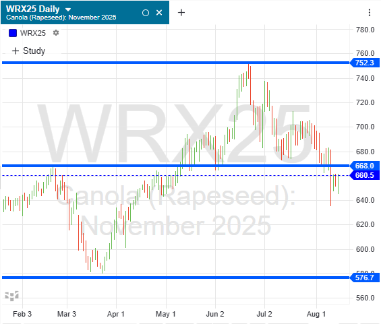Click the 680.0 price axis value
The width and height of the screenshot is (381, 324).
coord(365,152)
